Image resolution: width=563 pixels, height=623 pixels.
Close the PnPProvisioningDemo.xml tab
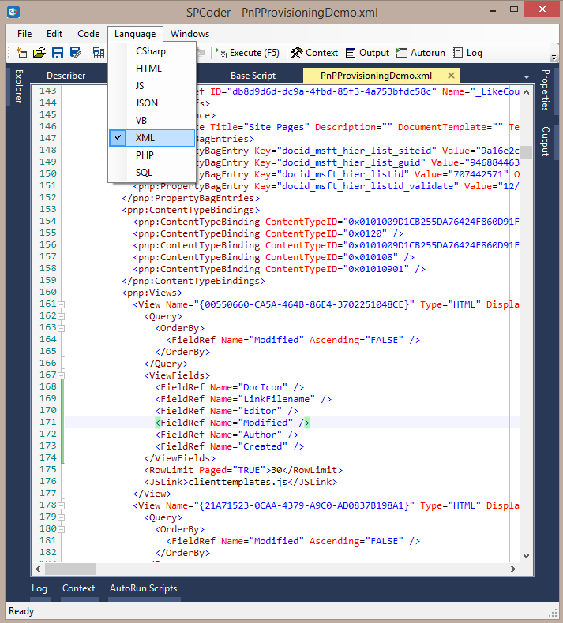coord(451,75)
